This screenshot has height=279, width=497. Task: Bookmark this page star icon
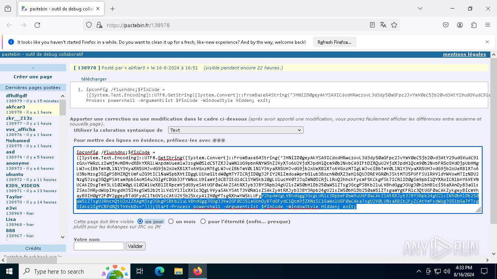(394, 25)
